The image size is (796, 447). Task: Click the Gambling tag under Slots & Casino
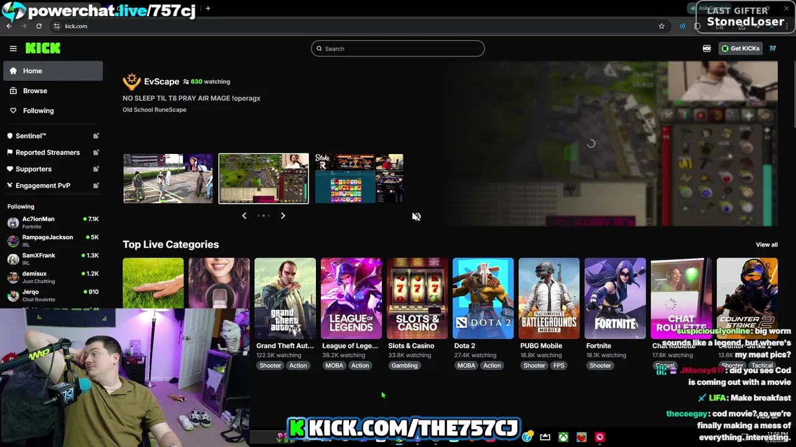click(x=404, y=366)
